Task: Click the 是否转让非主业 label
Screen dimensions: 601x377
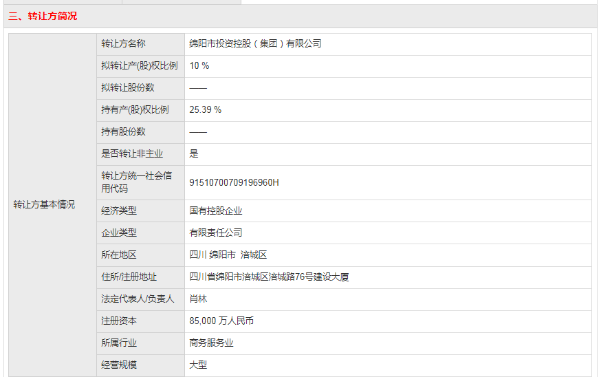Action: (132, 154)
